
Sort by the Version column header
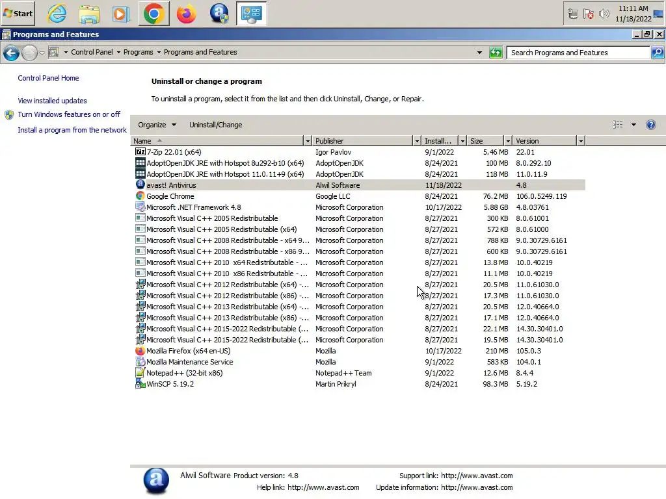(x=545, y=141)
